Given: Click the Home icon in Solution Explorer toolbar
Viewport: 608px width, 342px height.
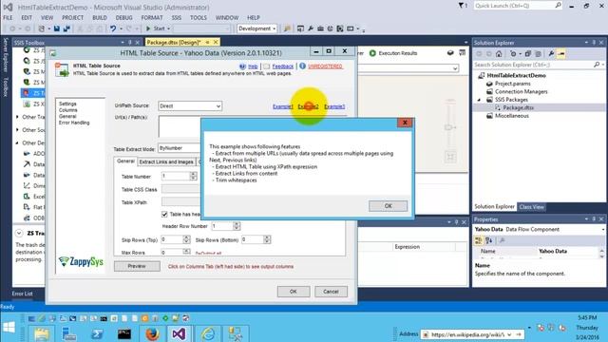Looking at the screenshot, I should pyautogui.click(x=499, y=54).
